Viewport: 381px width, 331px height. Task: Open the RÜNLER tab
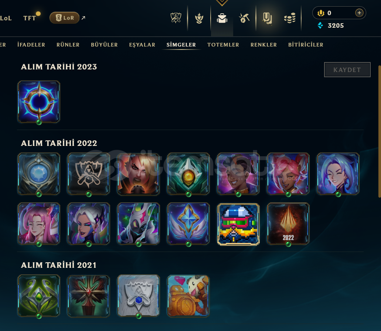pos(68,45)
